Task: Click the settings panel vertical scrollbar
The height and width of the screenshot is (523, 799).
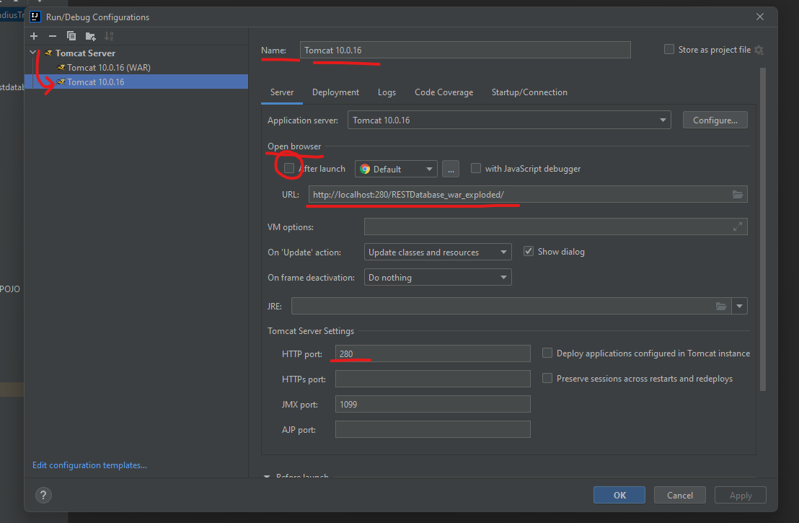Action: [x=762, y=229]
